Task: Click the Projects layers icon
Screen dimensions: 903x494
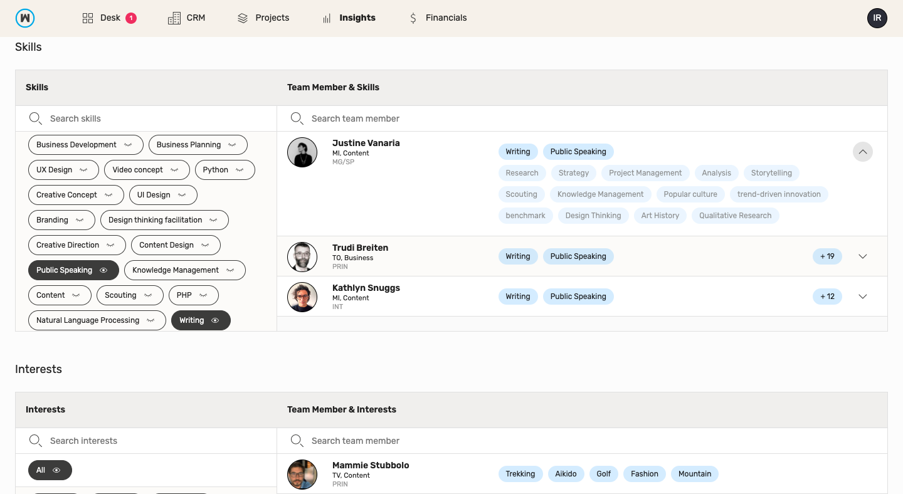Action: tap(243, 18)
